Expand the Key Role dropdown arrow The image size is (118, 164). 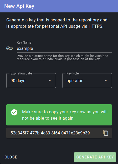coord(106,81)
